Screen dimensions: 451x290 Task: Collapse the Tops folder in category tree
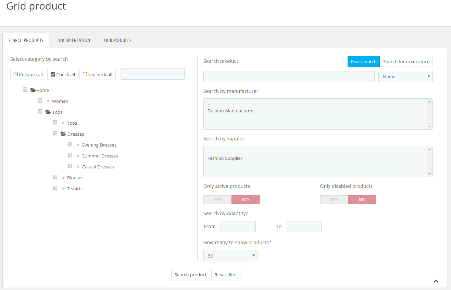[x=48, y=112]
